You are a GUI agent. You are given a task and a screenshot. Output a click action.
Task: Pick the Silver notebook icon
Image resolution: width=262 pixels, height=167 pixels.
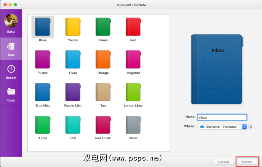(133, 125)
